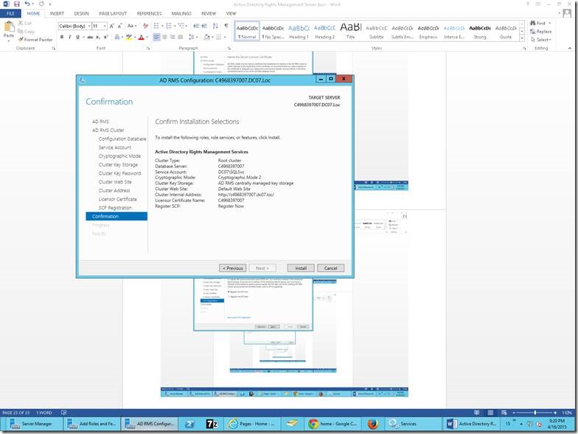Viewport: 578px width, 434px height.
Task: Open the Find dropdown arrow
Action: (x=550, y=23)
